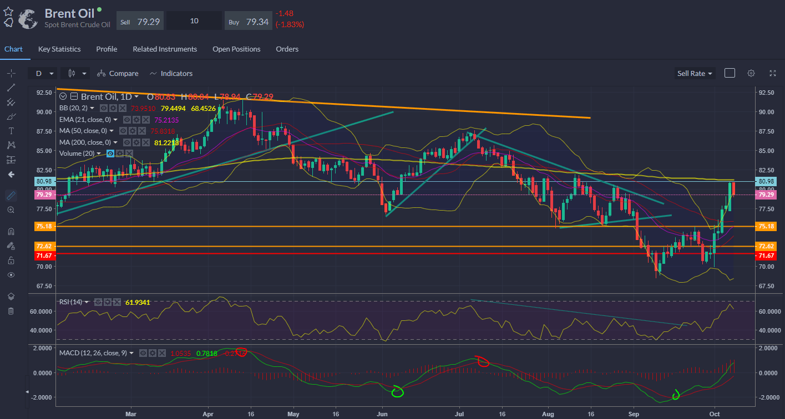The height and width of the screenshot is (419, 785).
Task: Click the trash icon to remove drawings
Action: tap(11, 311)
